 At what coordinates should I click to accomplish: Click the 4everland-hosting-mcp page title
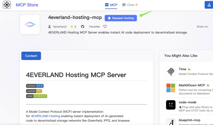click(75, 17)
